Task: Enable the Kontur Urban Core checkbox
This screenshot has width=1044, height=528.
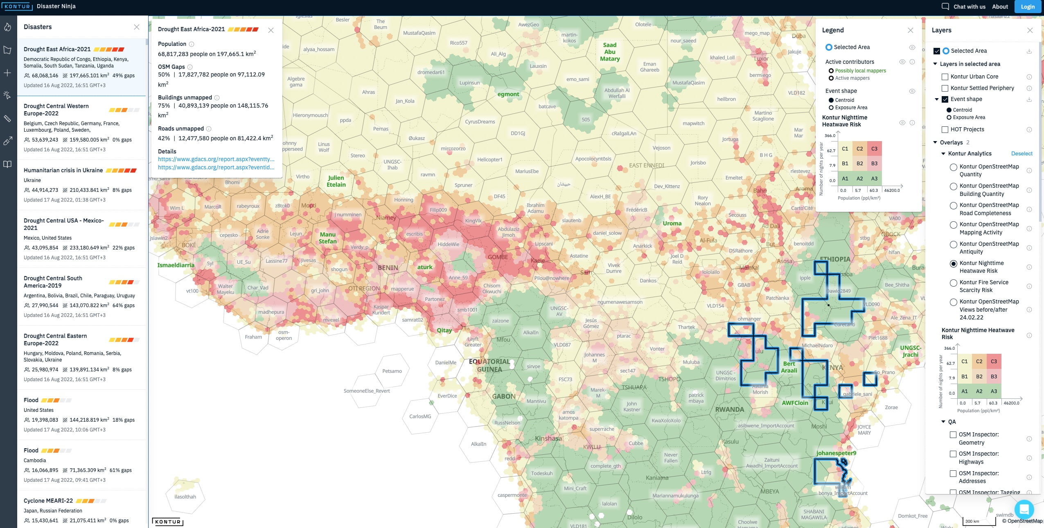Action: click(x=945, y=77)
